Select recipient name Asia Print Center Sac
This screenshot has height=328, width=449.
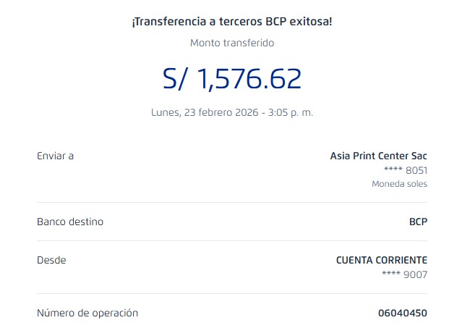(x=378, y=156)
